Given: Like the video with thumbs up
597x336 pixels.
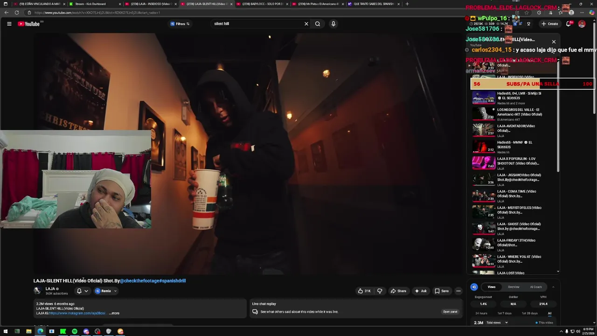Looking at the screenshot, I should click(x=364, y=291).
